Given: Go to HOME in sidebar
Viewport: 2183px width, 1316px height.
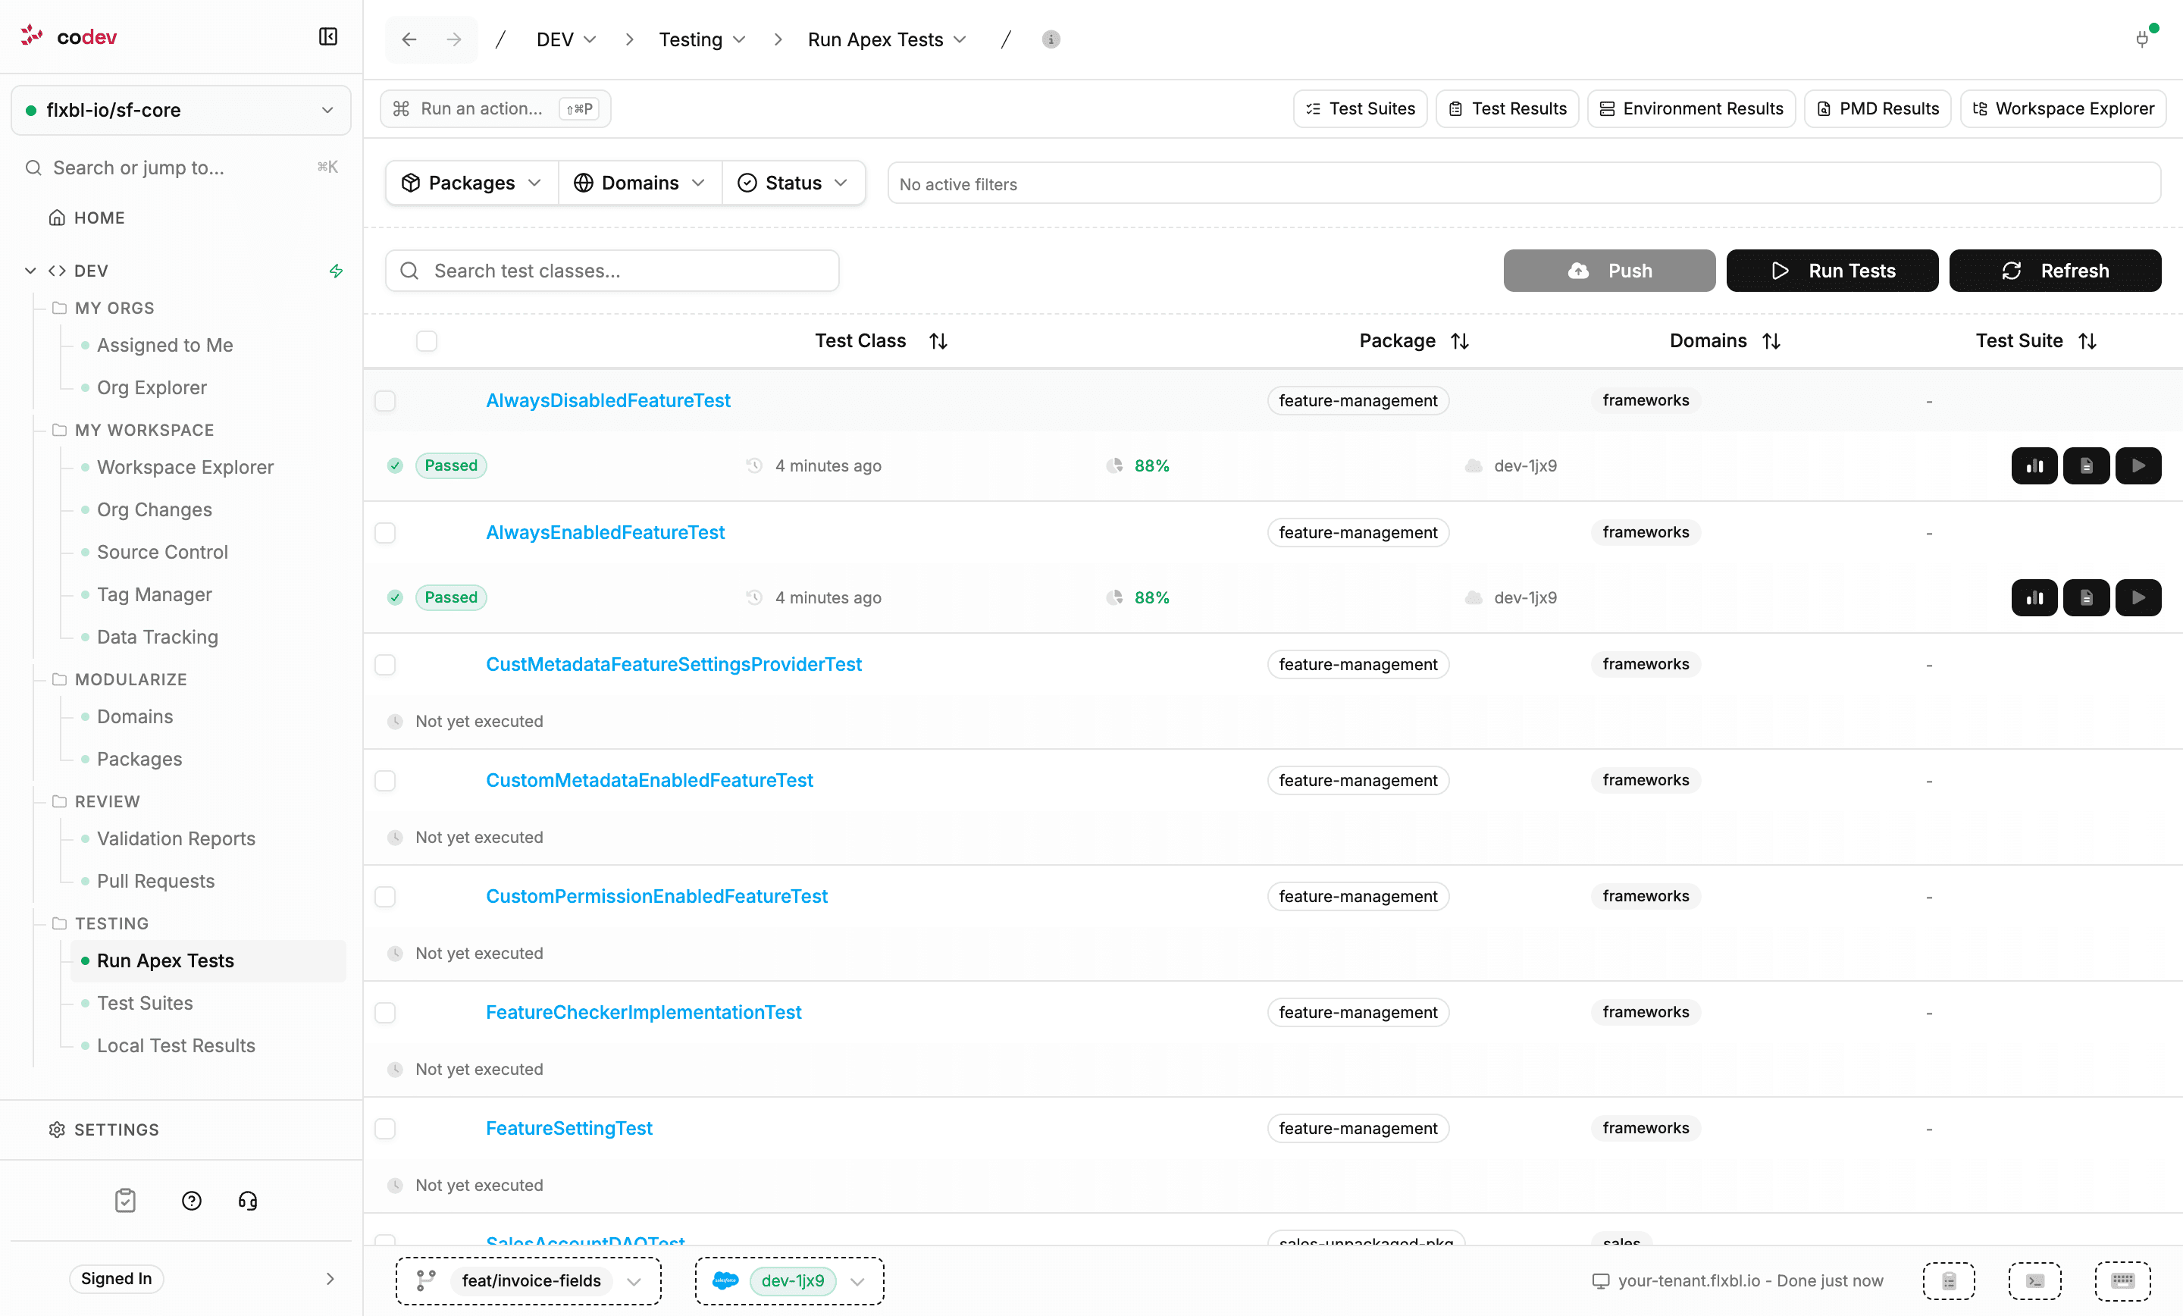Looking at the screenshot, I should tap(86, 218).
